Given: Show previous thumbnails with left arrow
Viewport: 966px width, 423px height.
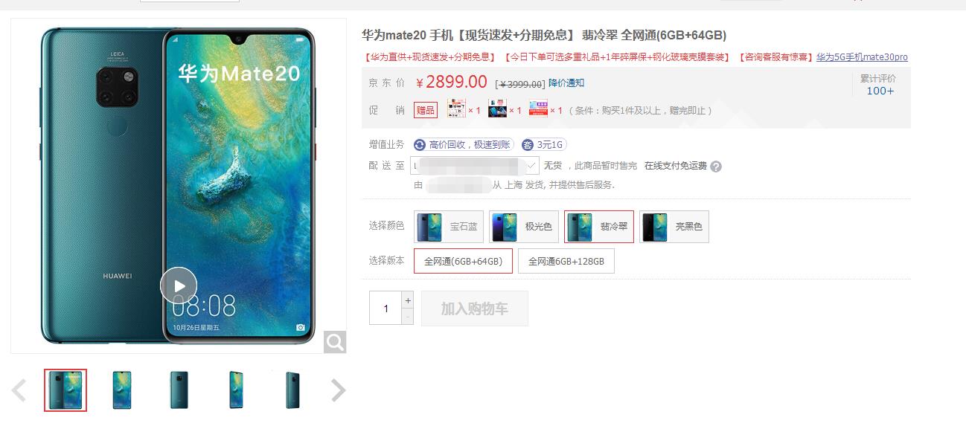Looking at the screenshot, I should 19,390.
